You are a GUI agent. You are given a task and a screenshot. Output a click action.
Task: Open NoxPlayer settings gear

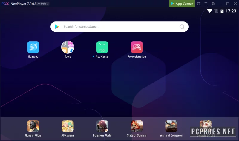[213, 4]
